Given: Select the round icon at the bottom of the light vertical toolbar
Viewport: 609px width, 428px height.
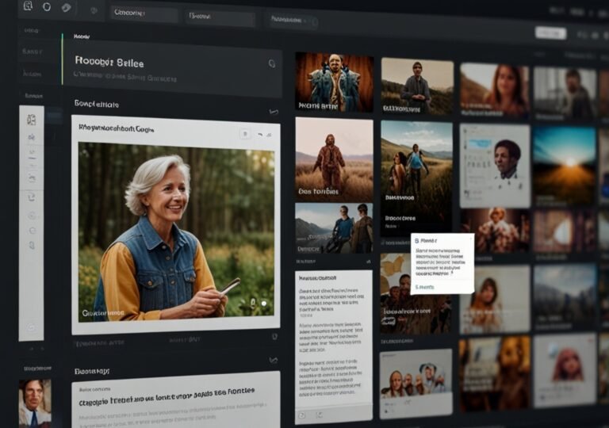Looking at the screenshot, I should (x=32, y=327).
